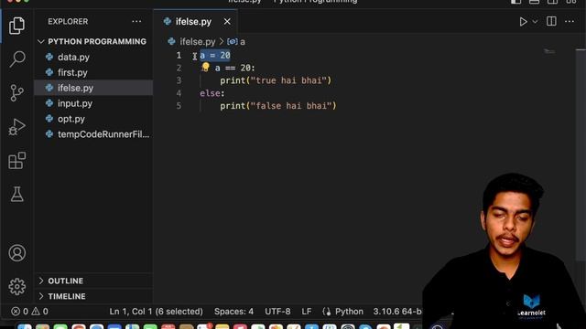
Task: Open the Testing flask view
Action: 16,194
